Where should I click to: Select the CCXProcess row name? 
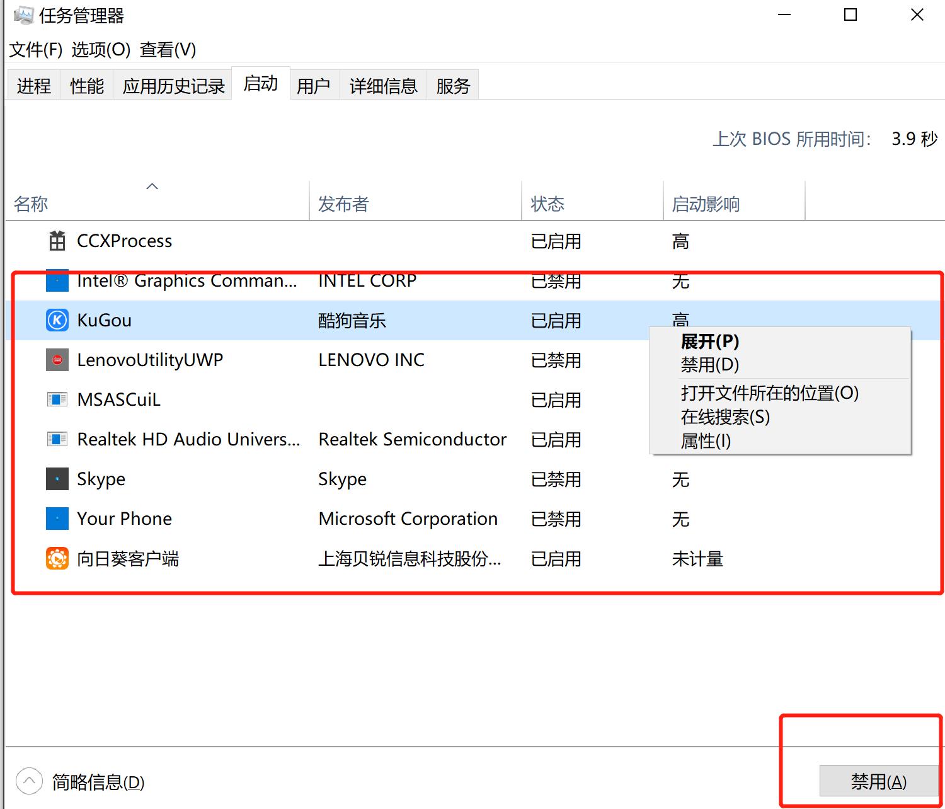coord(124,241)
